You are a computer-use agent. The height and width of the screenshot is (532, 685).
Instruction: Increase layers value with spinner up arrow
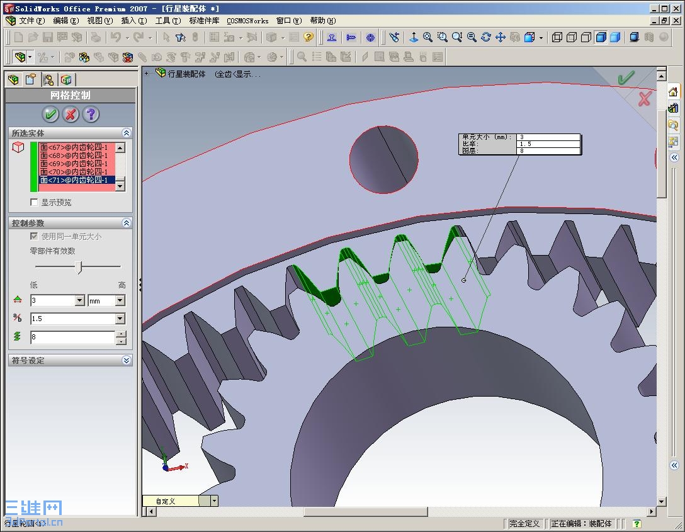click(121, 334)
